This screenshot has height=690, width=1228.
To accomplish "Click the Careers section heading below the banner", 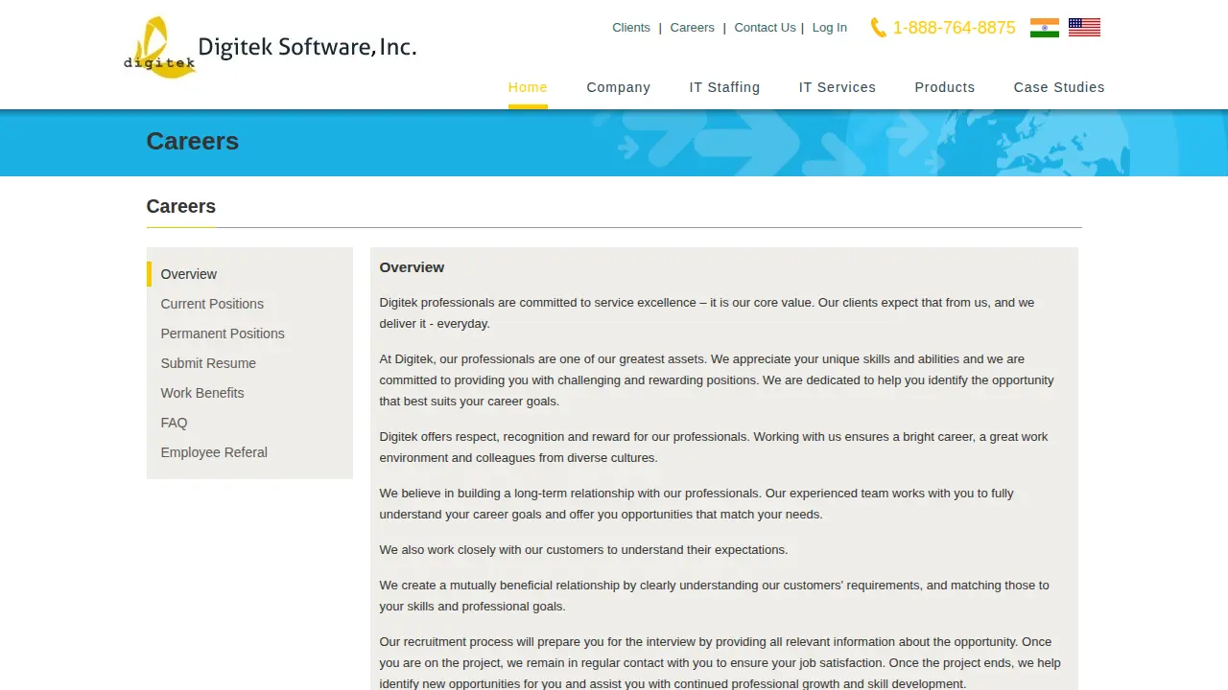I will [x=181, y=206].
